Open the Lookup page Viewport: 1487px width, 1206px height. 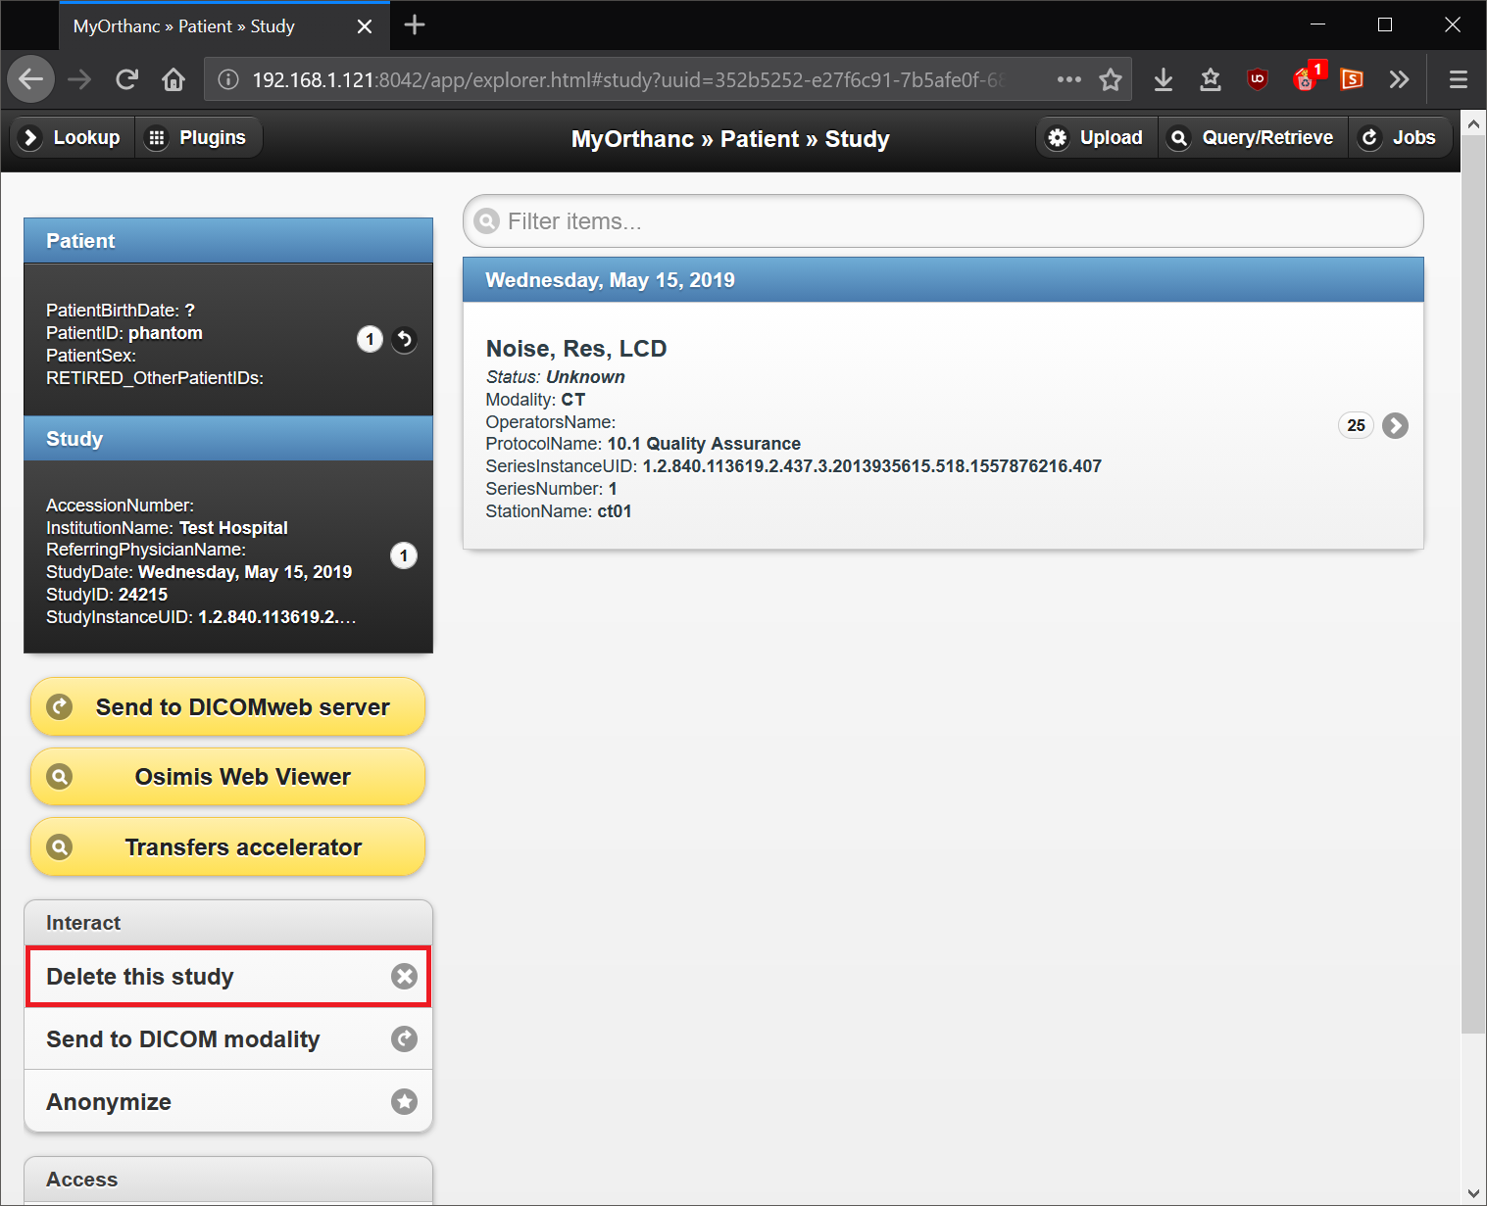72,137
